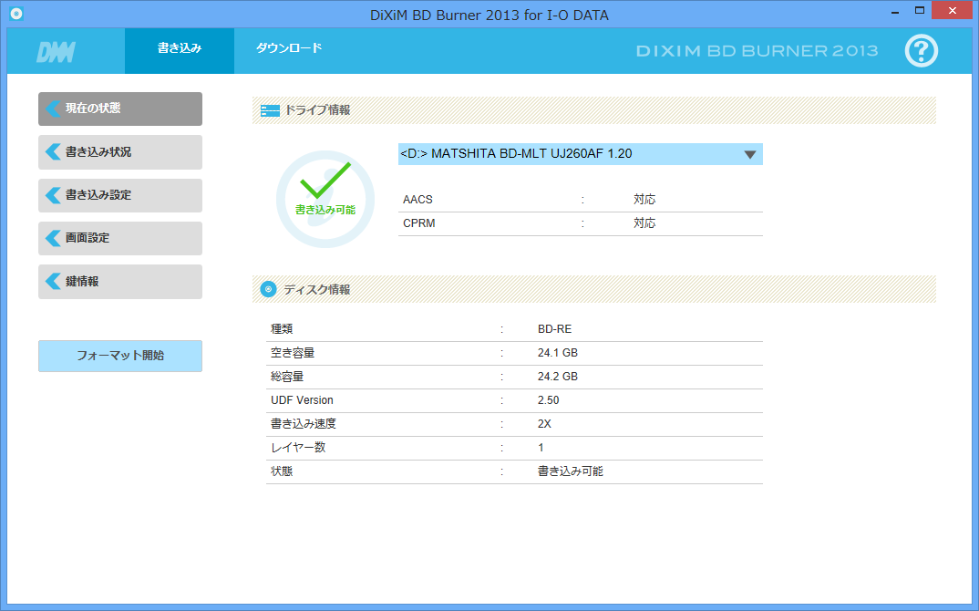Image resolution: width=979 pixels, height=611 pixels.
Task: Click the AACS row label
Action: 417,200
